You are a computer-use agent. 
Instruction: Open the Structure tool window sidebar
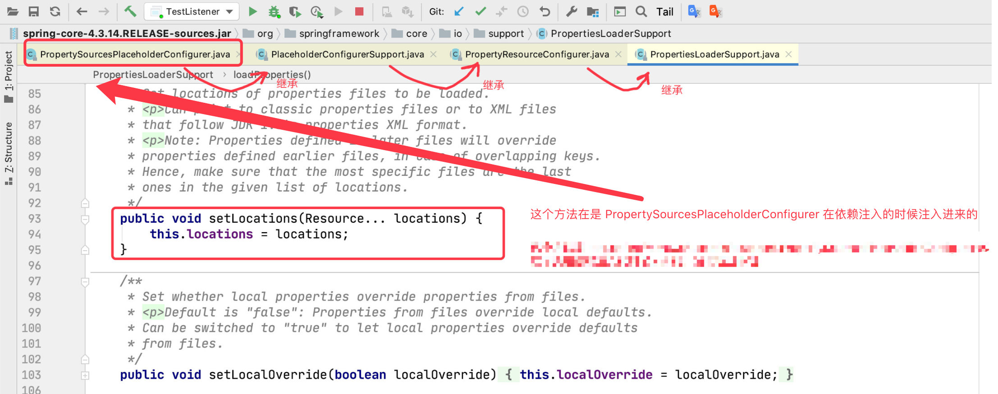9,153
